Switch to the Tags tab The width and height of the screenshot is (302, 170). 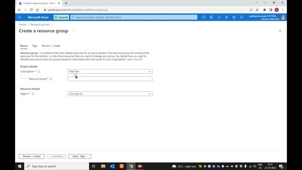34,46
